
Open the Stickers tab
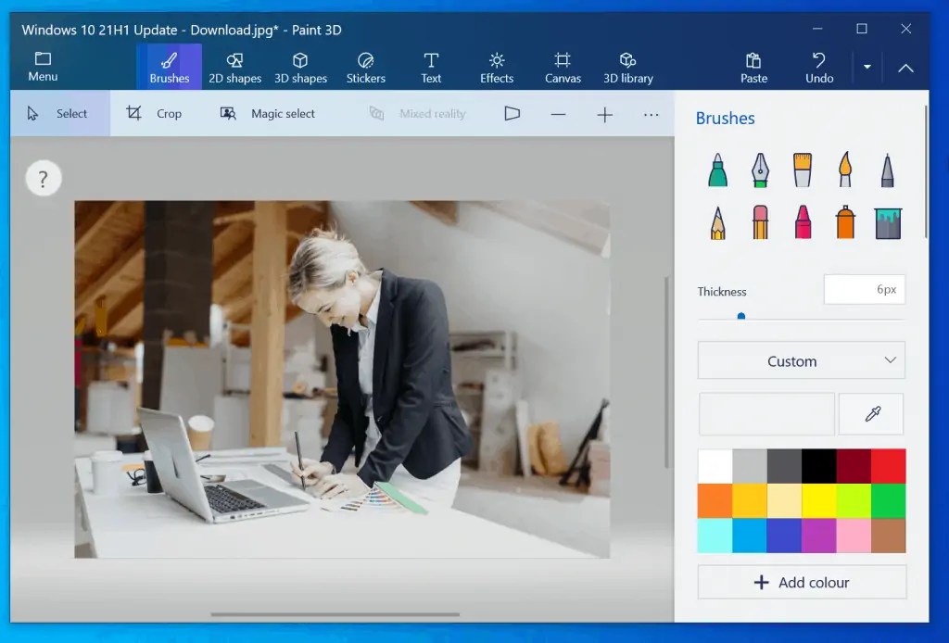point(366,65)
